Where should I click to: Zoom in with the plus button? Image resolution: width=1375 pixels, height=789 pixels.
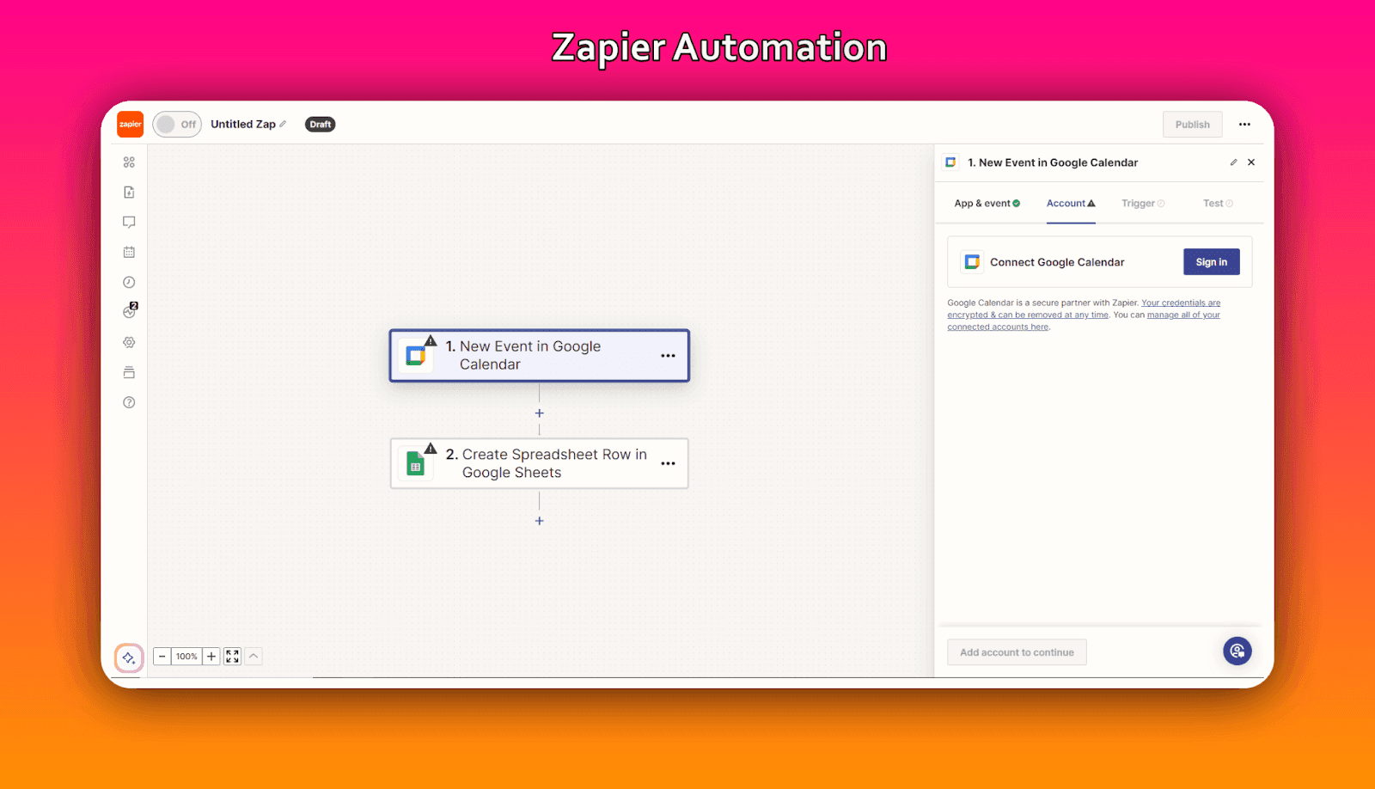pyautogui.click(x=211, y=657)
